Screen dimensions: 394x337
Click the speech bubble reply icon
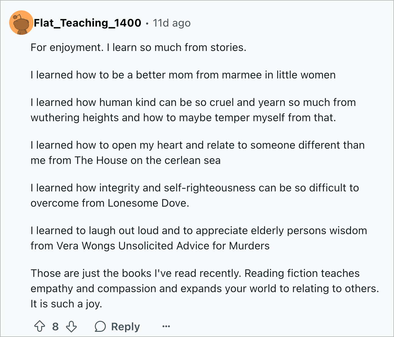pyautogui.click(x=100, y=326)
